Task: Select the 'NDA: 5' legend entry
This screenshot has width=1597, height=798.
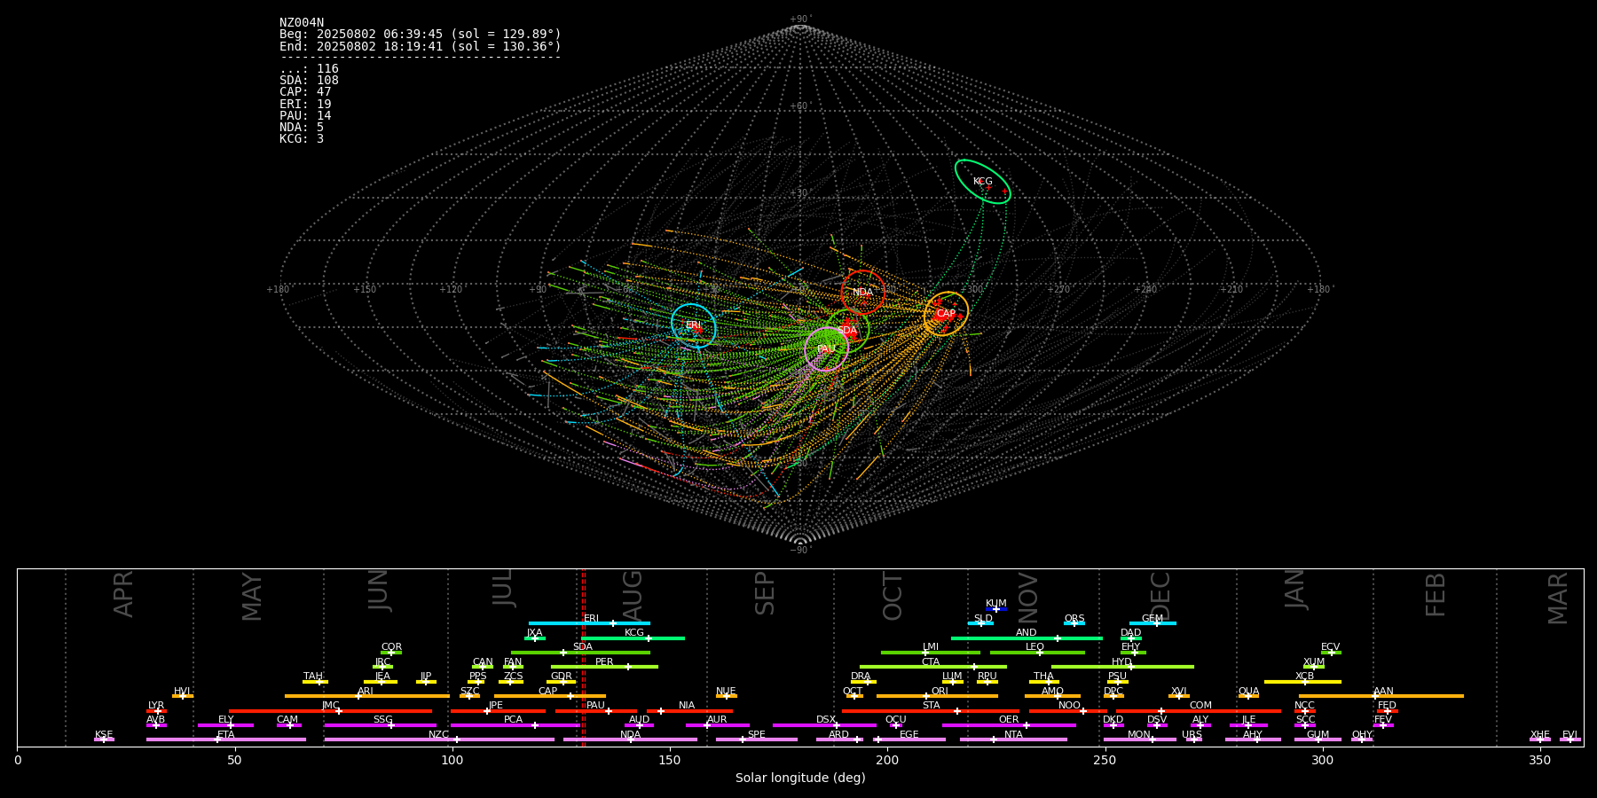Action: point(302,128)
